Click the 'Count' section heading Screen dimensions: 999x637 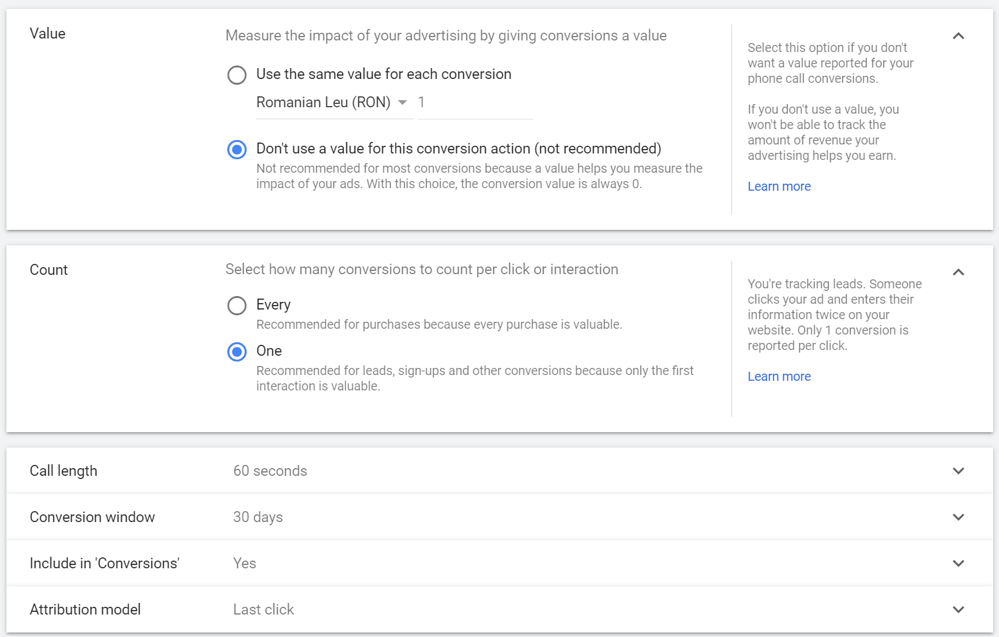pyautogui.click(x=49, y=270)
